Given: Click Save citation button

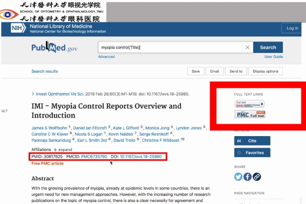Looking at the screenshot, I should (x=195, y=71).
